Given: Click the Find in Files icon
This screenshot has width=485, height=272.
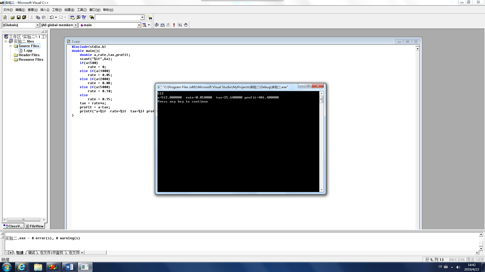Looking at the screenshot, I should coord(92,17).
